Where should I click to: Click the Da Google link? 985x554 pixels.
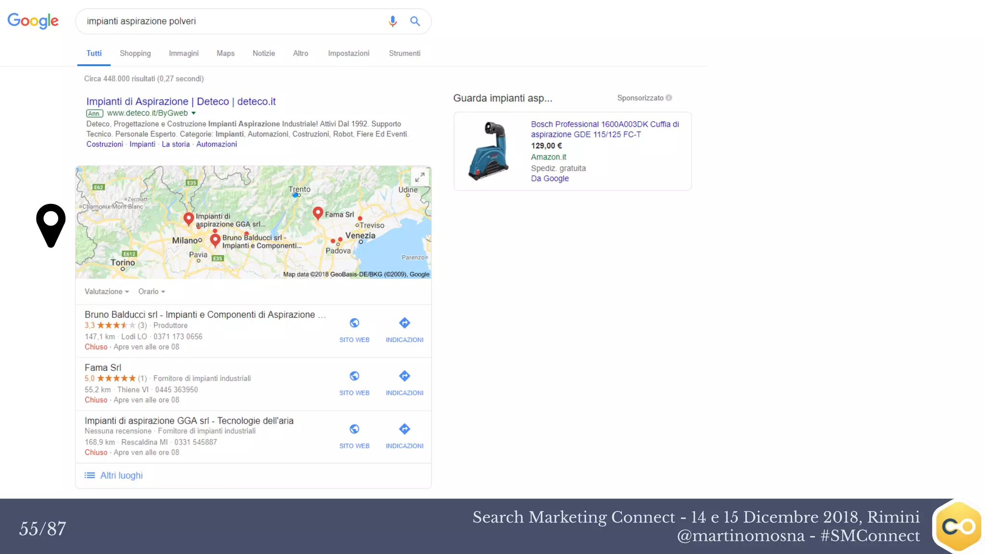pyautogui.click(x=550, y=178)
